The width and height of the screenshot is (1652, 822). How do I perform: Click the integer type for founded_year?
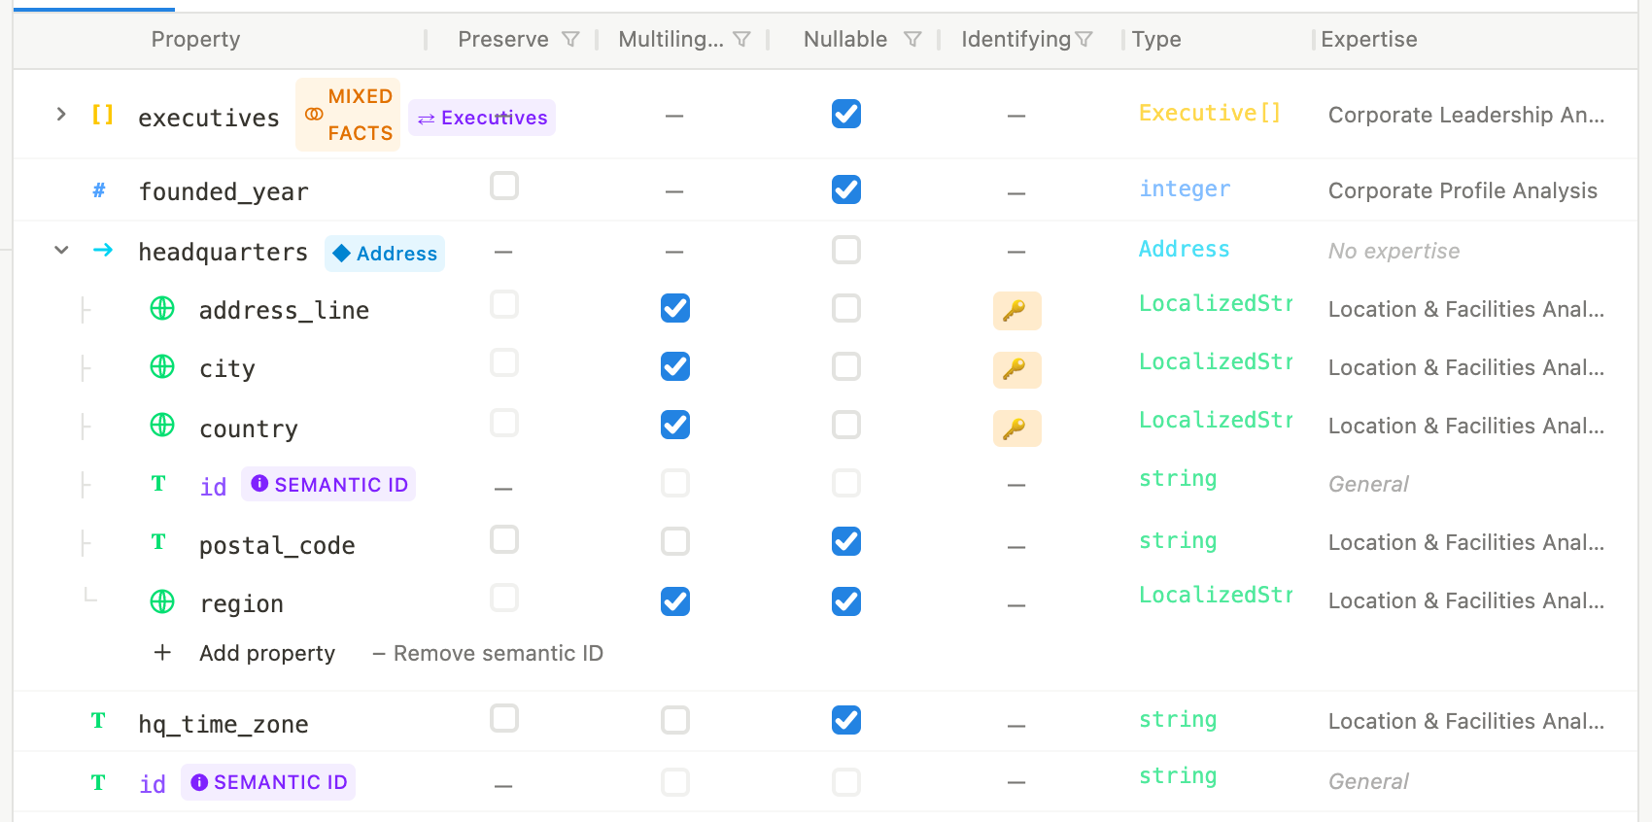pos(1185,188)
